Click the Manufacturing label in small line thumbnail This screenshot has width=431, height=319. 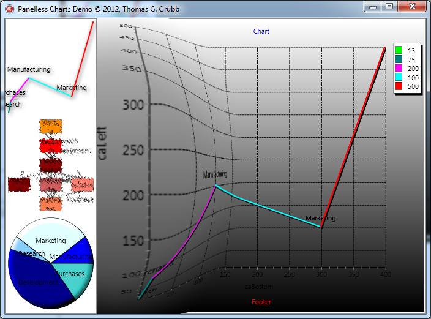coord(29,69)
